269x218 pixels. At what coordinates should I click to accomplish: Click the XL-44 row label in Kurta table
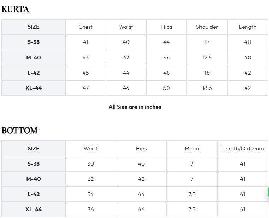[x=34, y=88]
